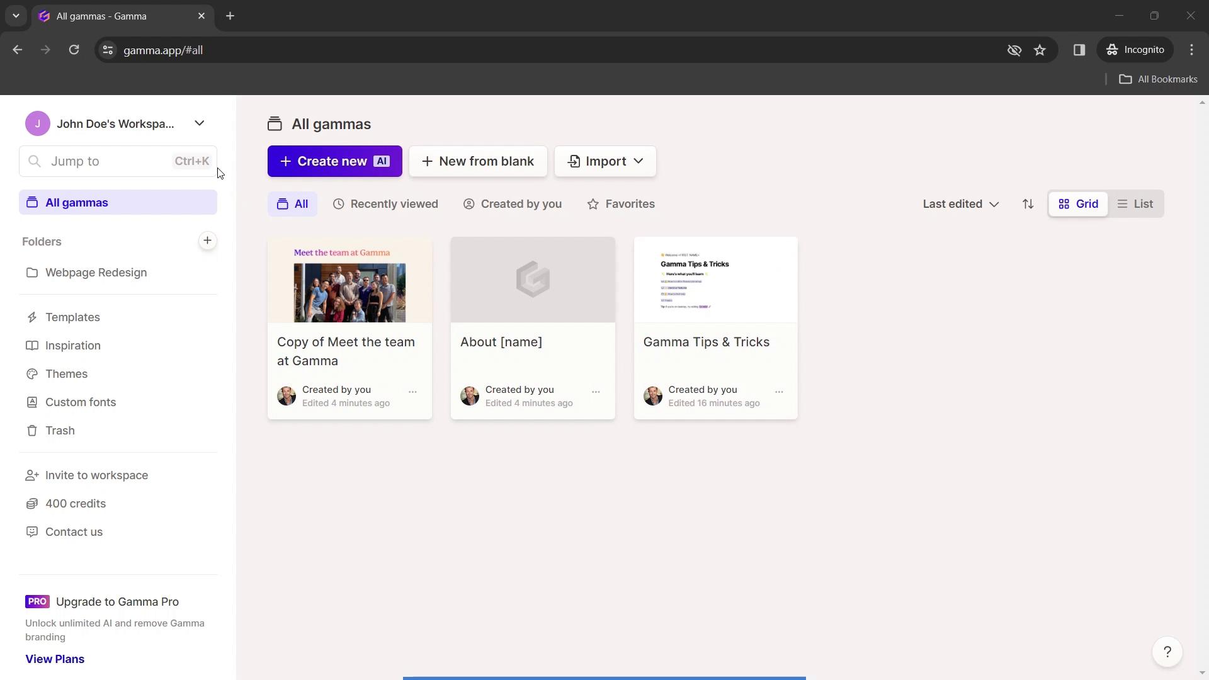Expand the John Doe workspace dropdown
1209x680 pixels.
coord(199,123)
